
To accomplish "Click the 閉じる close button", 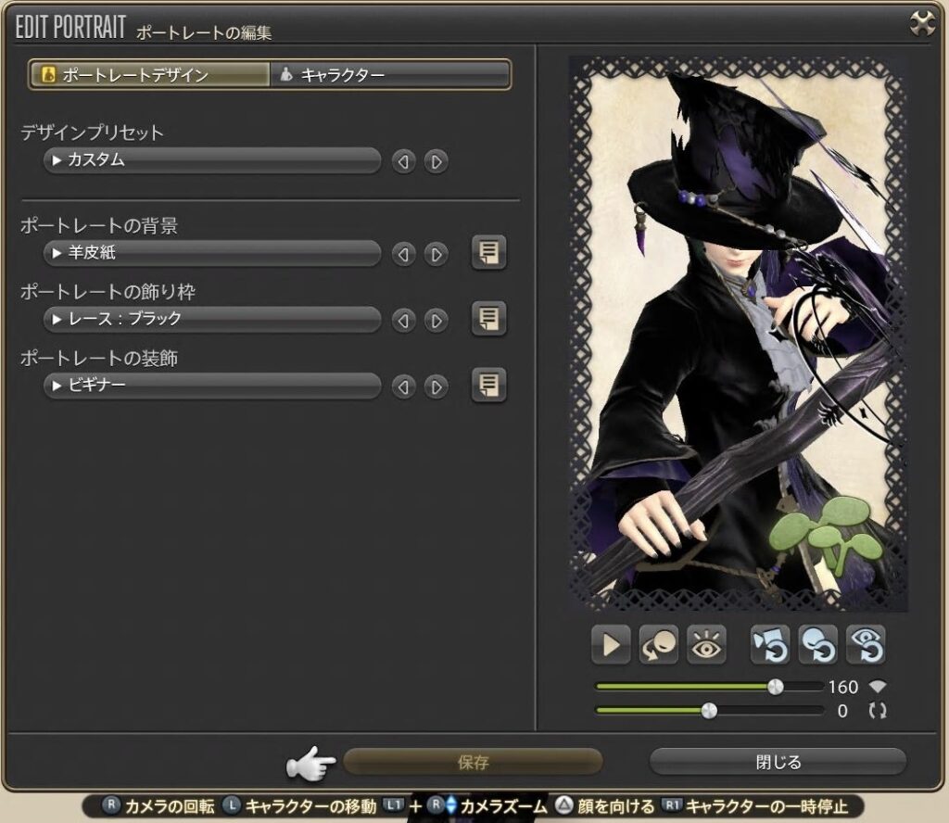I will pos(778,763).
